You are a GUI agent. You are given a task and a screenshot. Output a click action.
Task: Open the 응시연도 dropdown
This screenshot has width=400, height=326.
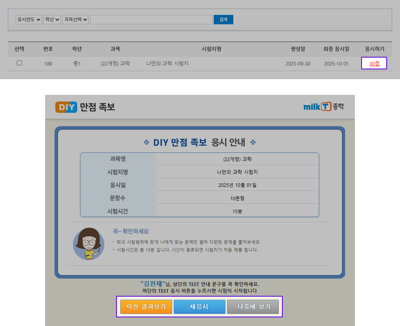[x=29, y=20]
